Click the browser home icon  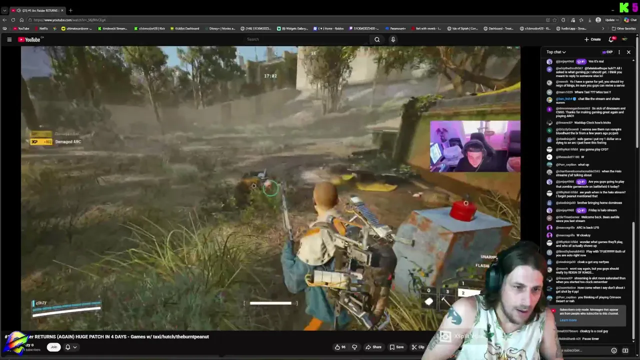pos(21,20)
